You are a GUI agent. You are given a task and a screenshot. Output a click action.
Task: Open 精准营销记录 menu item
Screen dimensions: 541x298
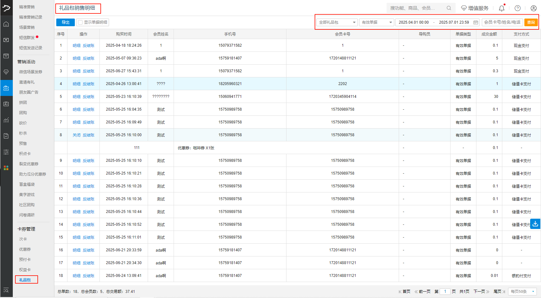[x=31, y=17]
